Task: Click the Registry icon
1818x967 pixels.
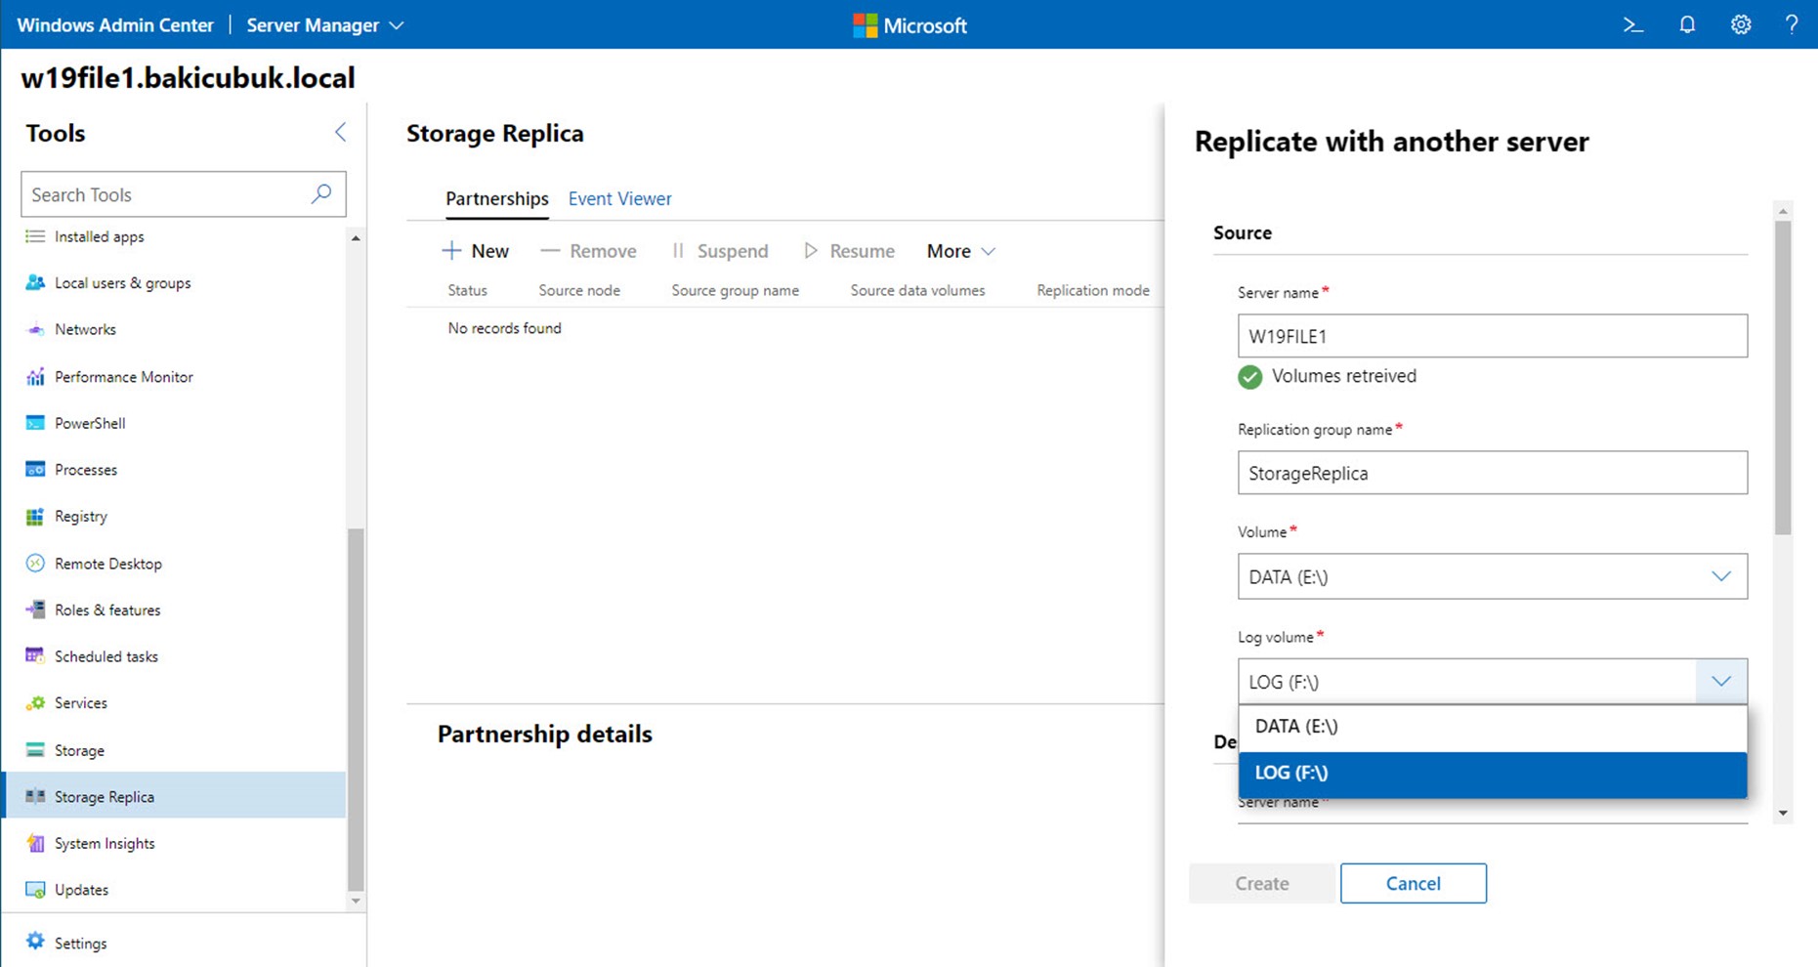Action: pyautogui.click(x=35, y=516)
